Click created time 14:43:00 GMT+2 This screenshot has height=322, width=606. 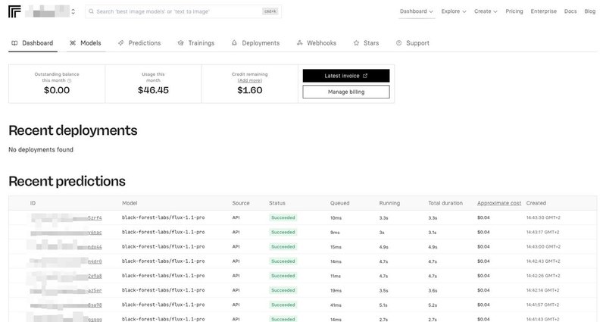tap(542, 247)
